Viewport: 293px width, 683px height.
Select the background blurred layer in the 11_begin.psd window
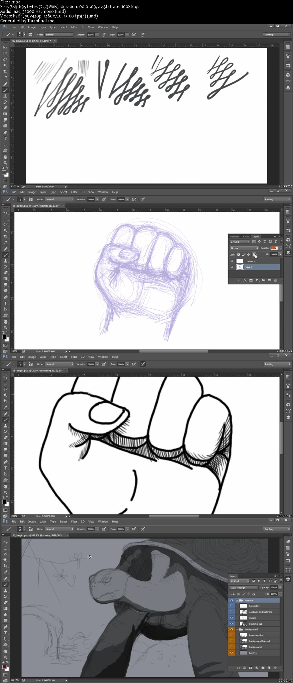[x=257, y=641]
